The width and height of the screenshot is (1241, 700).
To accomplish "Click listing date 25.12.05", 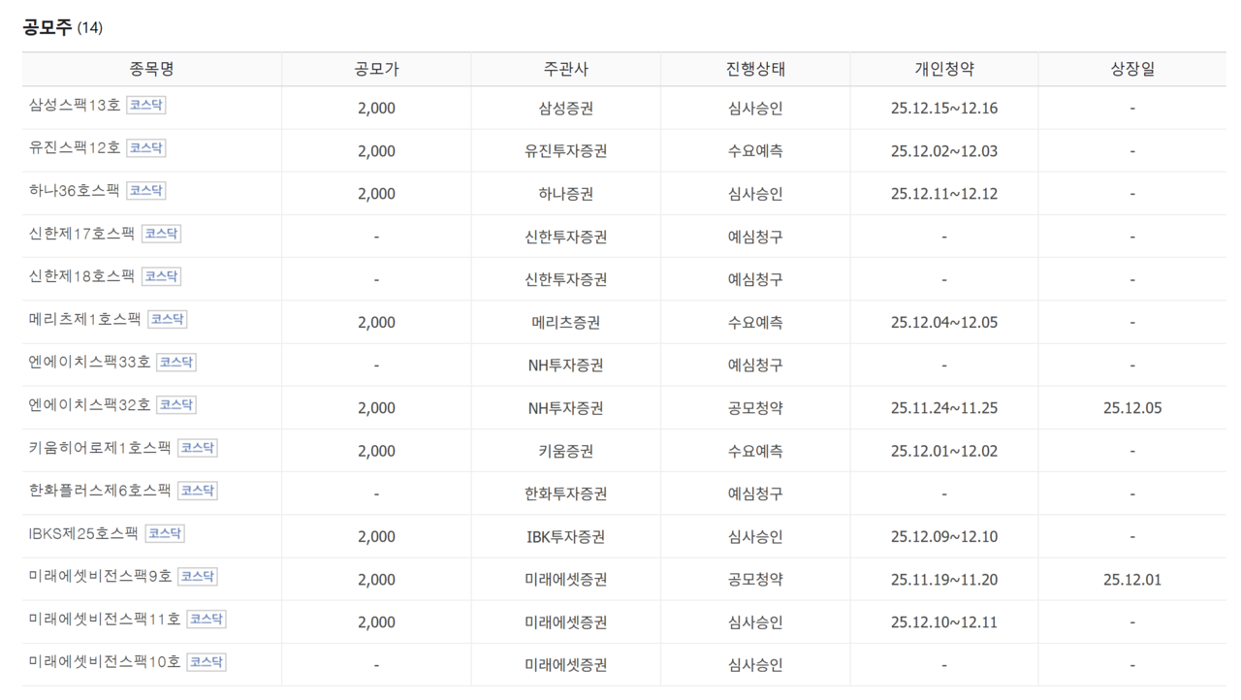I will click(x=1132, y=408).
